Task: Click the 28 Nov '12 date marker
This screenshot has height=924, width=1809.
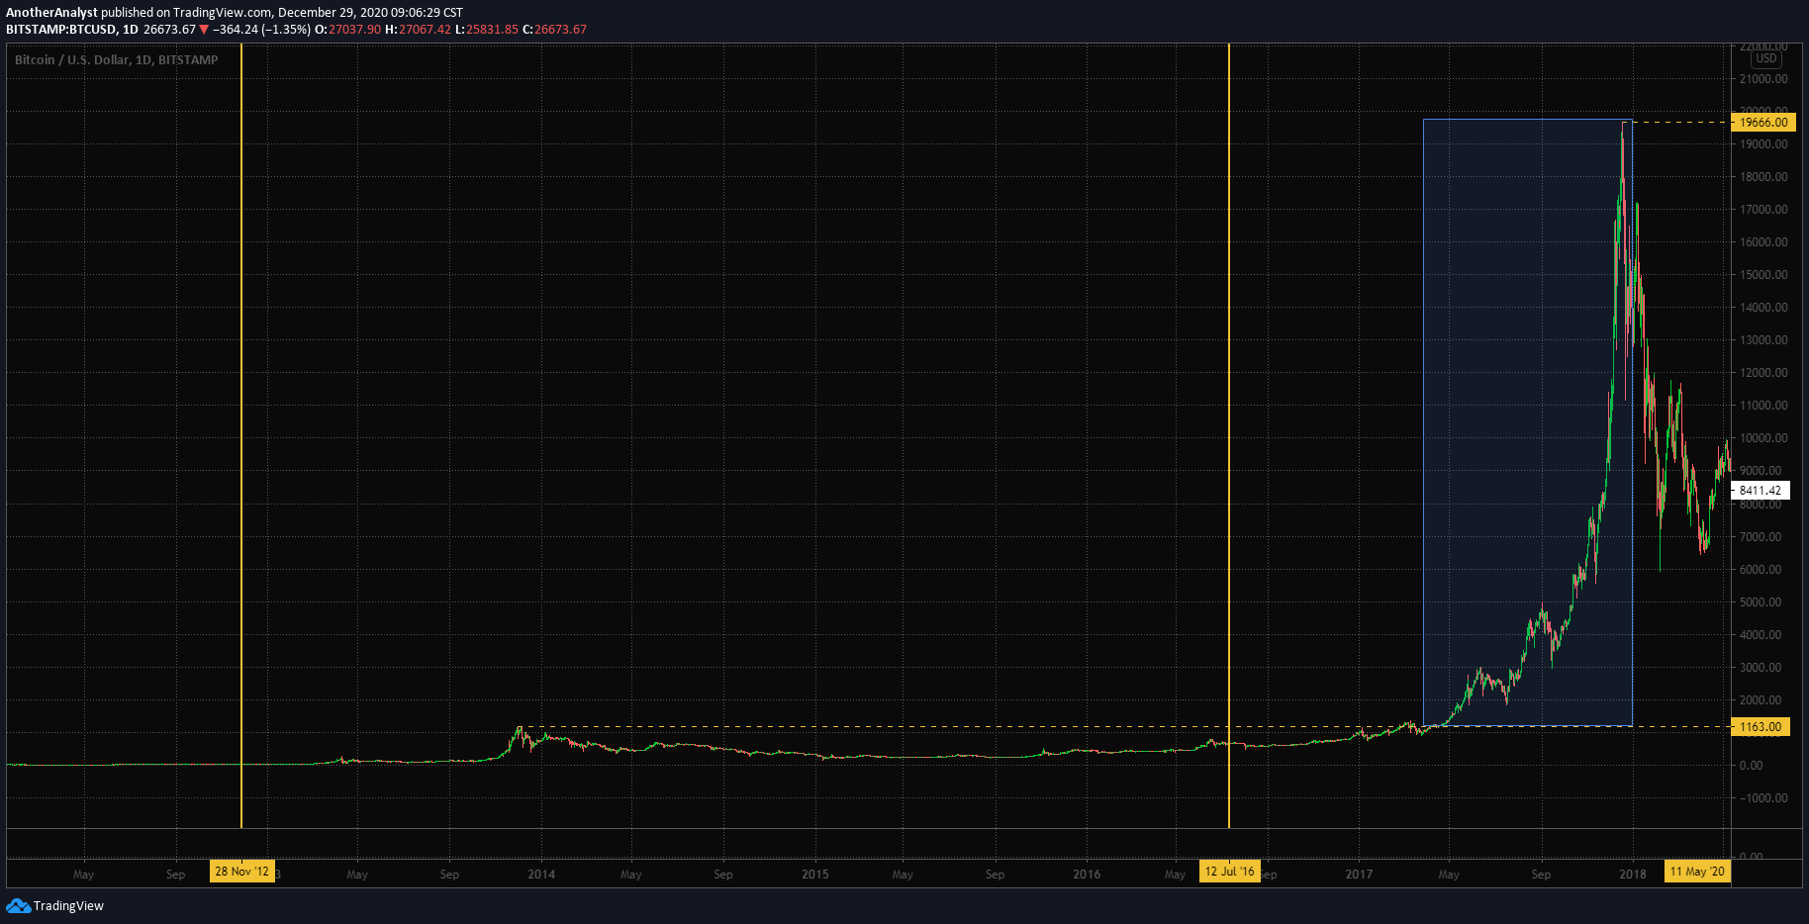Action: click(x=241, y=872)
